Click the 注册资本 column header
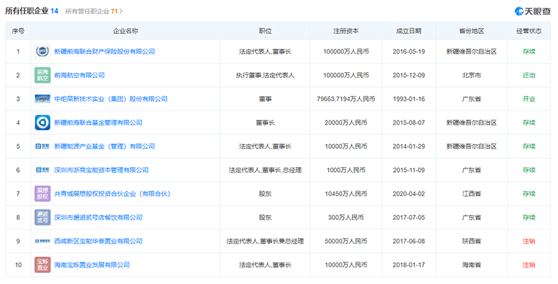Image resolution: width=558 pixels, height=284 pixels. (346, 31)
